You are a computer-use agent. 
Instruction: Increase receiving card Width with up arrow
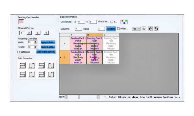pyautogui.click(x=36, y=42)
